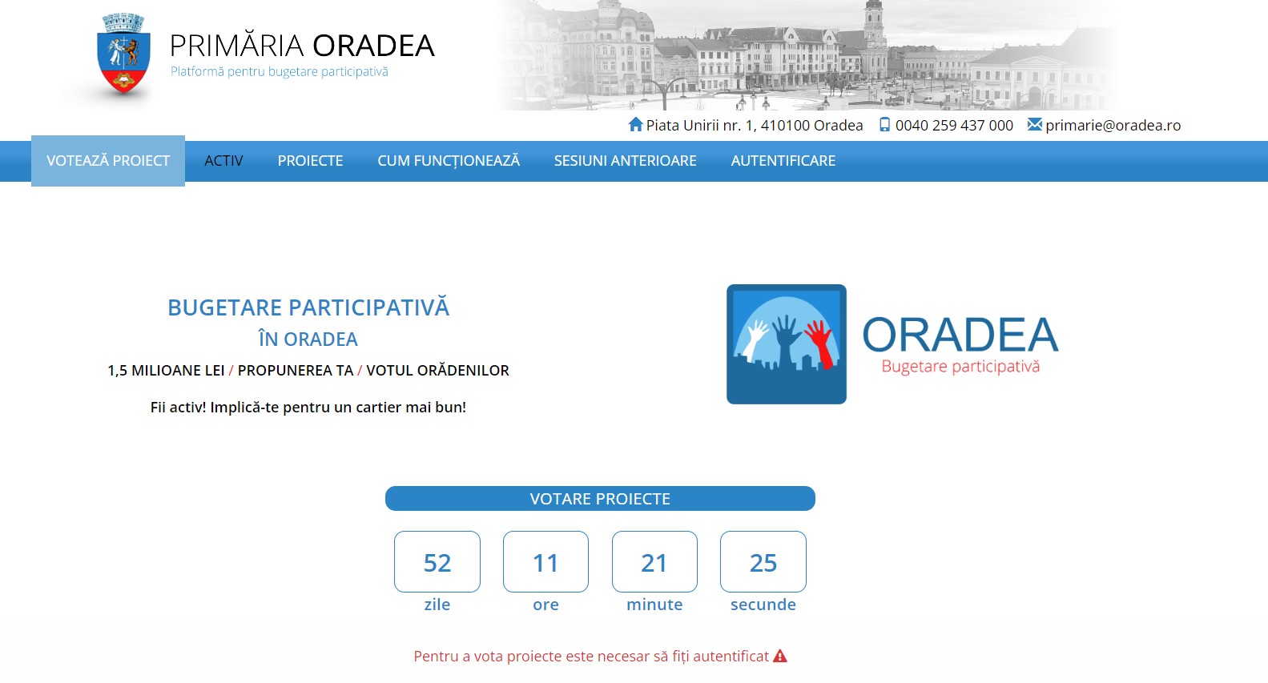
Task: Click the Oradea participatory budgeting hands logo
Action: point(786,344)
